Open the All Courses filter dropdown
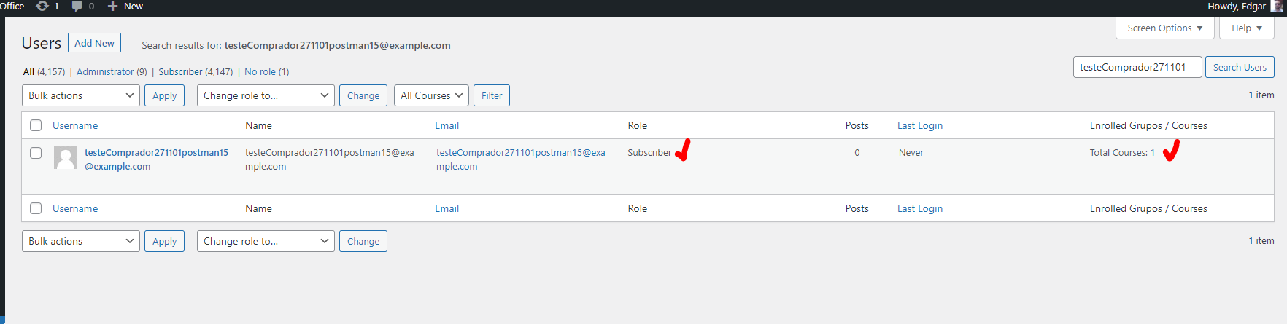The height and width of the screenshot is (324, 1287). [432, 95]
